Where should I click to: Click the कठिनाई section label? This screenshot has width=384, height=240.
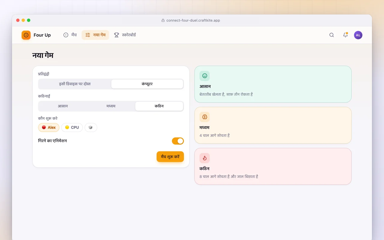click(44, 96)
